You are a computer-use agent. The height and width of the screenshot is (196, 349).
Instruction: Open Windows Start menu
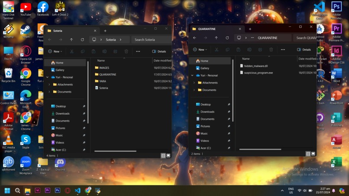7,191
